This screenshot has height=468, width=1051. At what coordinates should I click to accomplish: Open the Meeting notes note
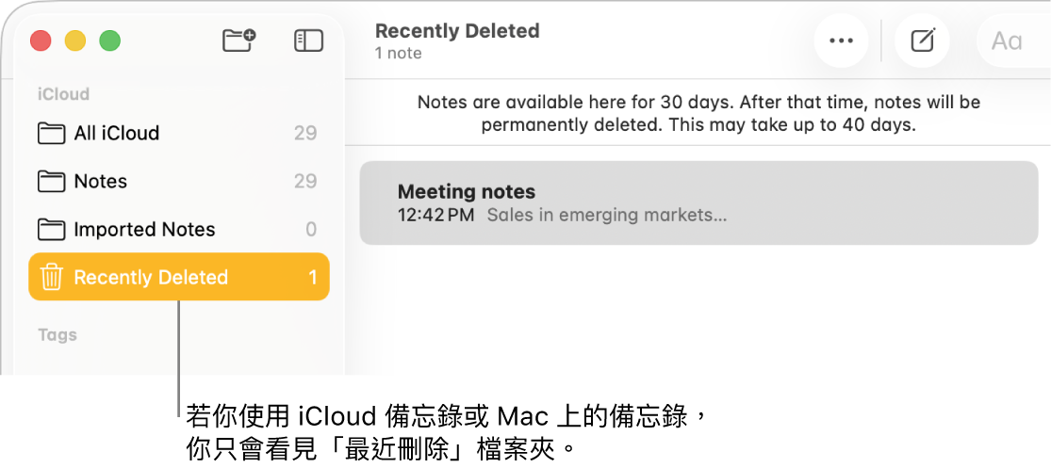698,202
